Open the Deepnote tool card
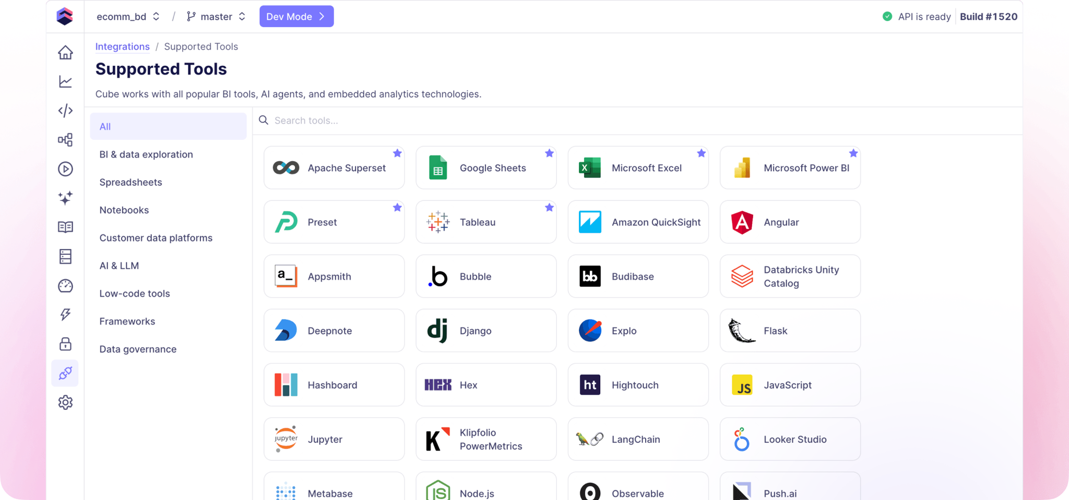Viewport: 1069px width, 500px height. pos(334,330)
